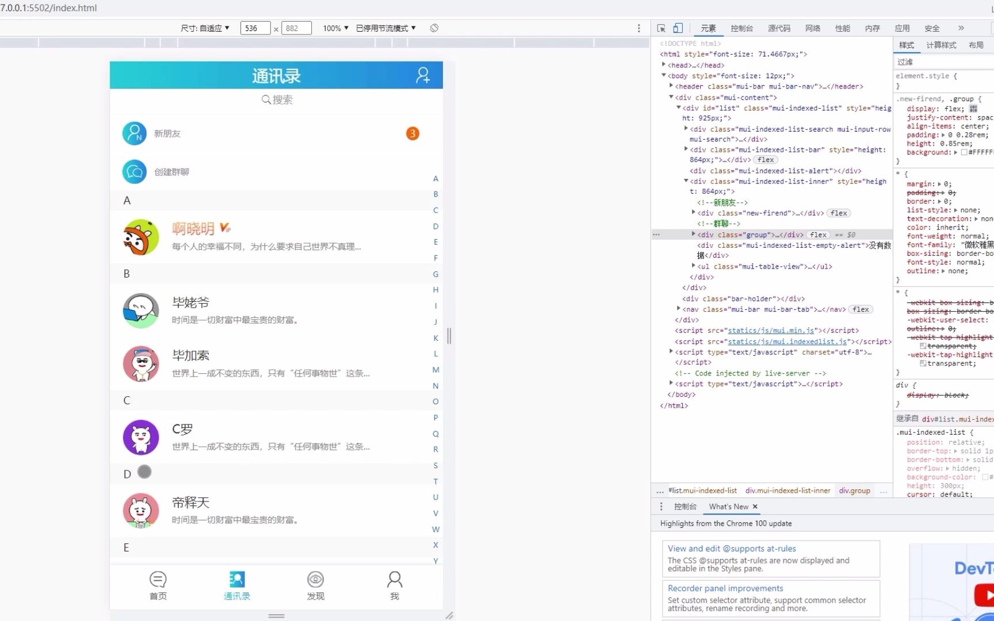Viewport: 994px width, 621px height.
Task: Open the 新朋友 avatar icon
Action: 134,133
